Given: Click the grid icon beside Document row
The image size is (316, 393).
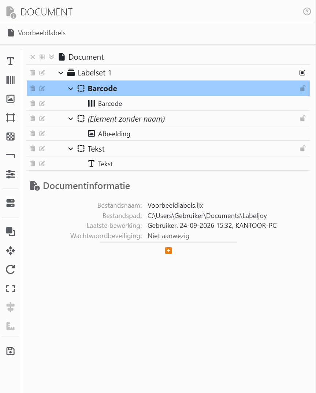Looking at the screenshot, I should [x=42, y=57].
